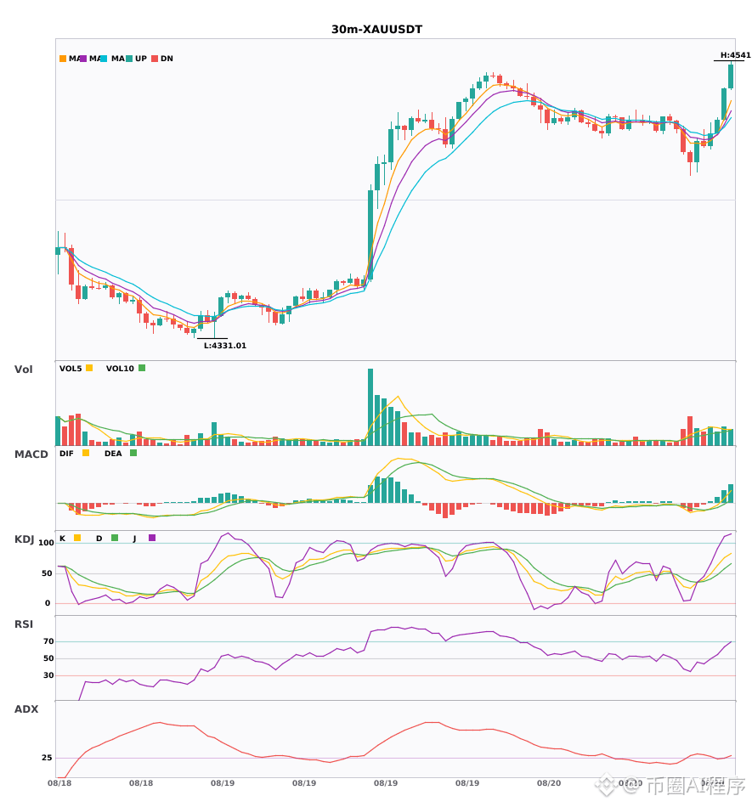Select the H:4541 high price label
752x807 pixels.
[x=736, y=55]
